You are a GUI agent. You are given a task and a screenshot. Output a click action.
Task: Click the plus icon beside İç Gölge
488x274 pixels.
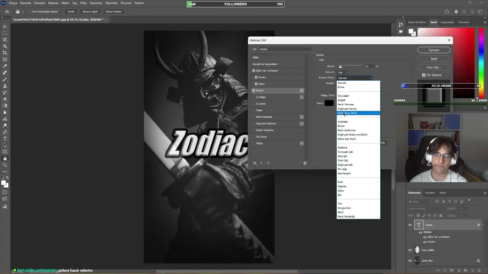(302, 97)
